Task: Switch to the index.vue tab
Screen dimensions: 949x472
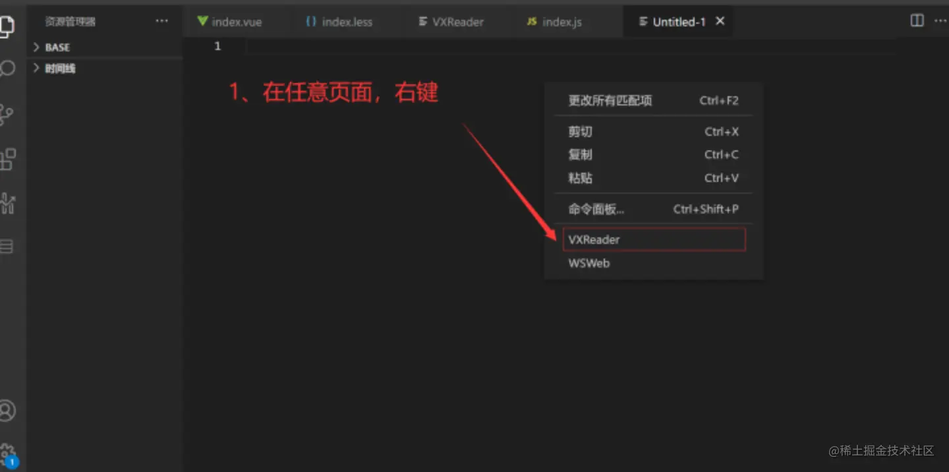Action: [230, 22]
